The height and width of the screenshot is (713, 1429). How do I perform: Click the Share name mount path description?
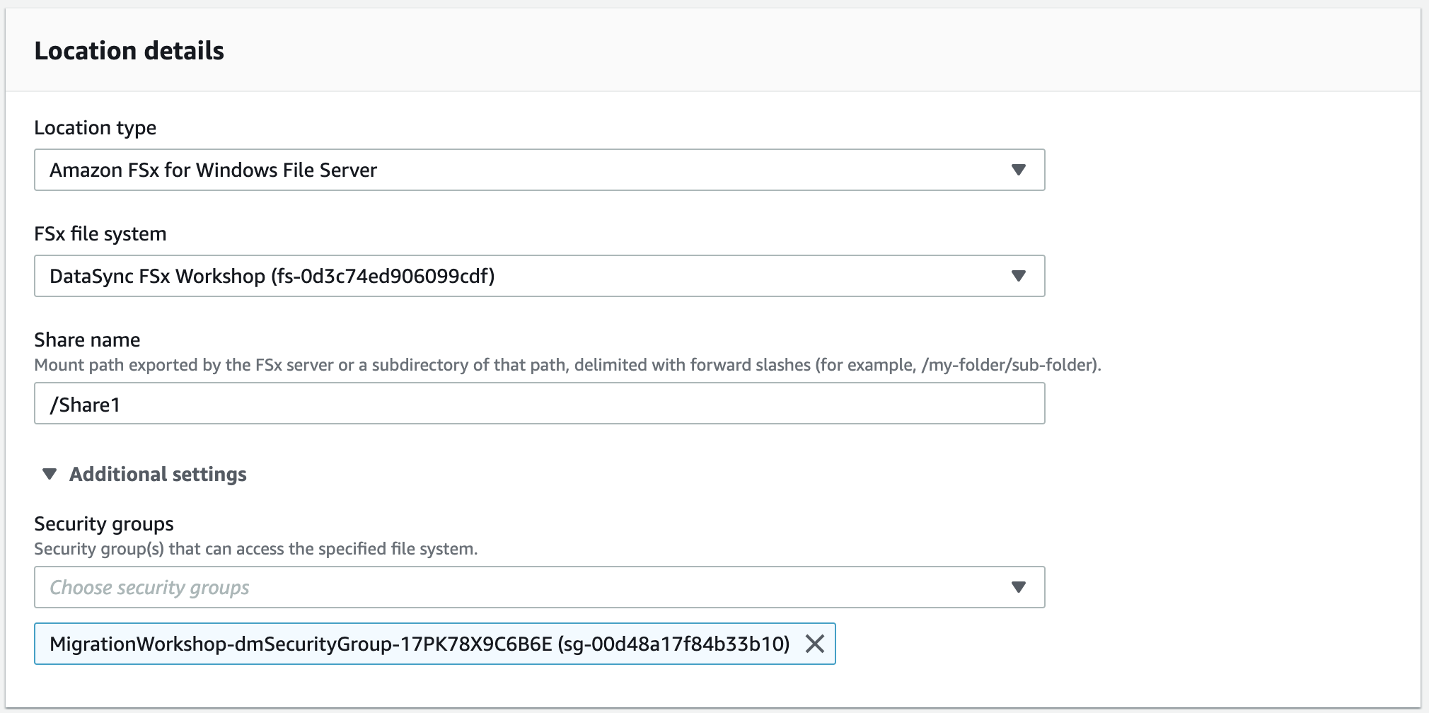pos(567,365)
